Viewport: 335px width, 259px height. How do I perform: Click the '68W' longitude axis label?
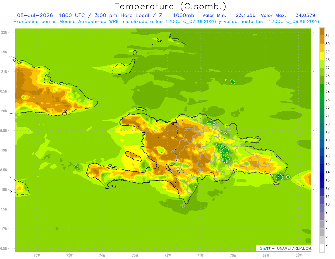(x=298, y=255)
